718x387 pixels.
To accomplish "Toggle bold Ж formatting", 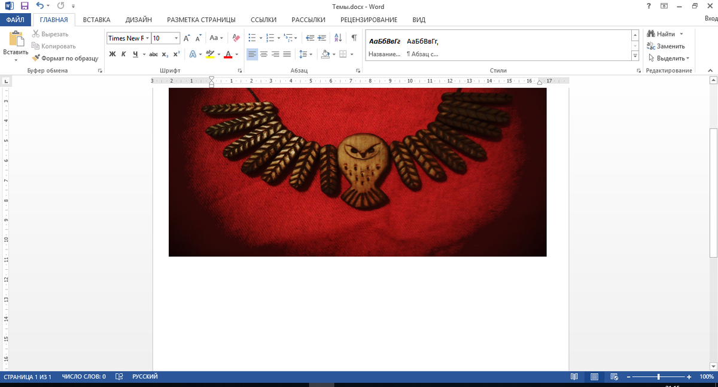I will click(x=112, y=54).
